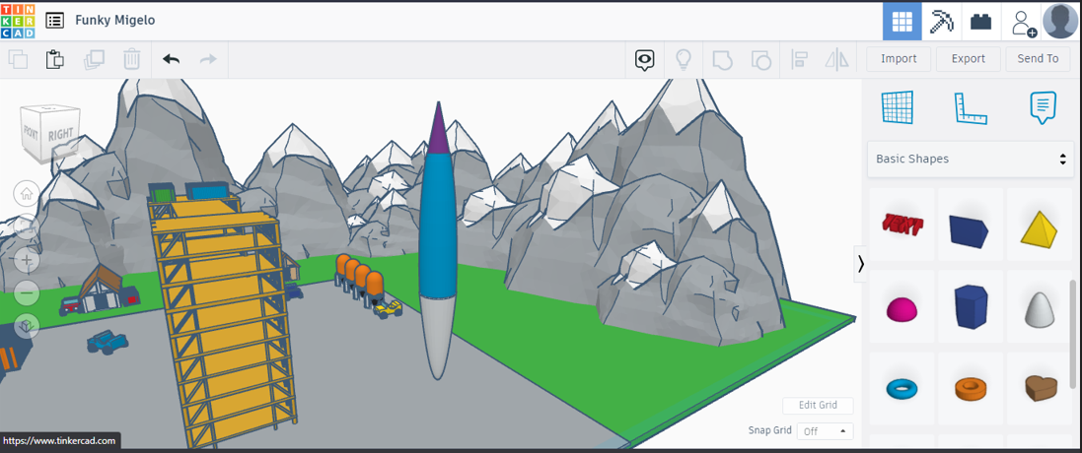Click the Copy icon

[18, 59]
